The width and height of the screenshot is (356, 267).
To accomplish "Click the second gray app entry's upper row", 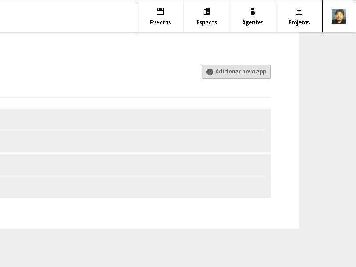I will pyautogui.click(x=133, y=165).
